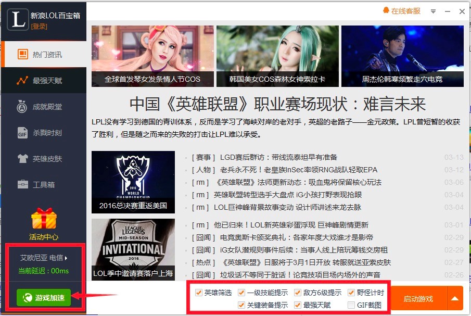471x316 pixels.
Task: Open news 老兵永不死！老皇族InSec率领RNG
Action: coord(299,170)
